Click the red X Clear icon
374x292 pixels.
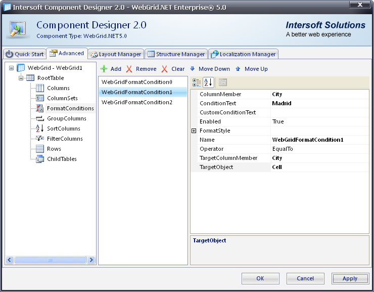[164, 69]
